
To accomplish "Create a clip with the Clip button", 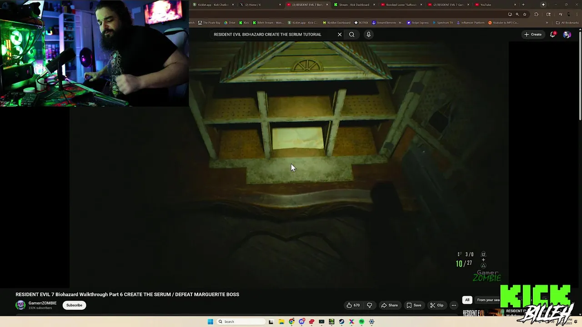I will (436, 305).
